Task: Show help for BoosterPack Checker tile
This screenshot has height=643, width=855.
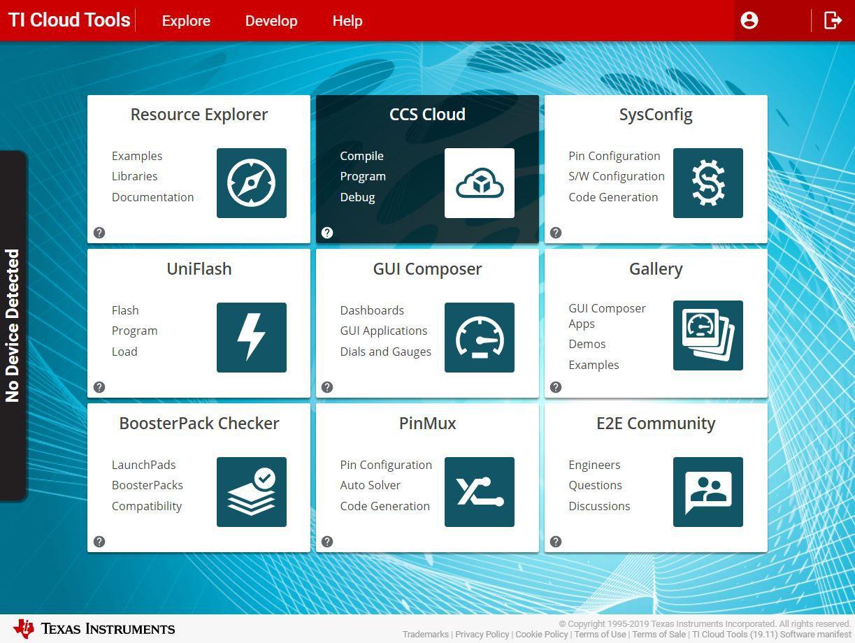Action: tap(99, 542)
